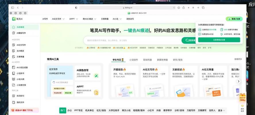Open the 文献综述 card

coord(184,81)
